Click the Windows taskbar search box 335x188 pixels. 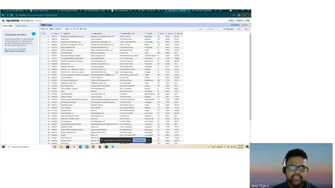[29, 147]
